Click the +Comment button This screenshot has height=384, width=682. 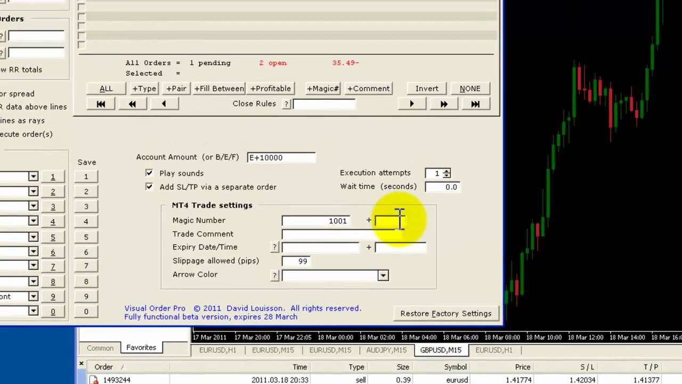tap(369, 89)
